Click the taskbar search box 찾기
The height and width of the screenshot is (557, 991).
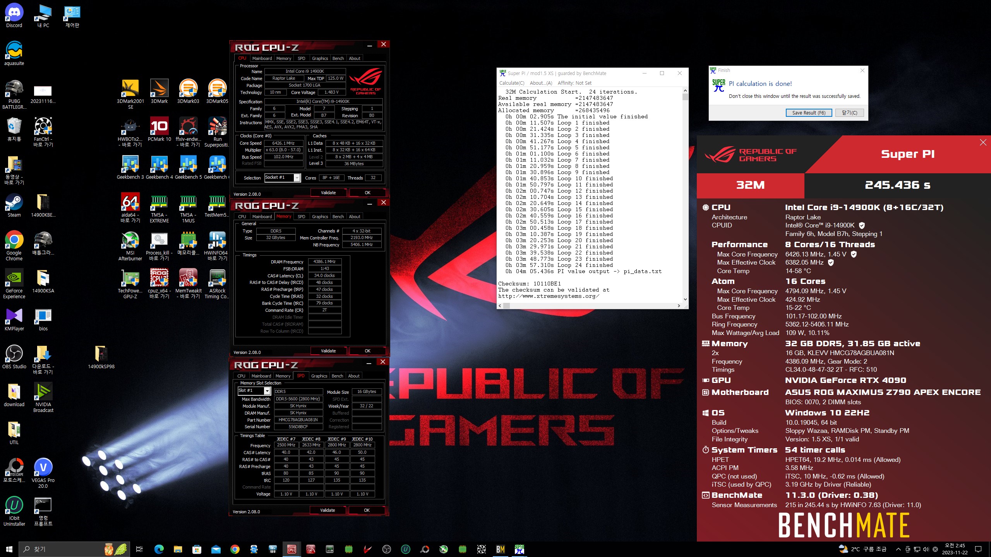[74, 549]
